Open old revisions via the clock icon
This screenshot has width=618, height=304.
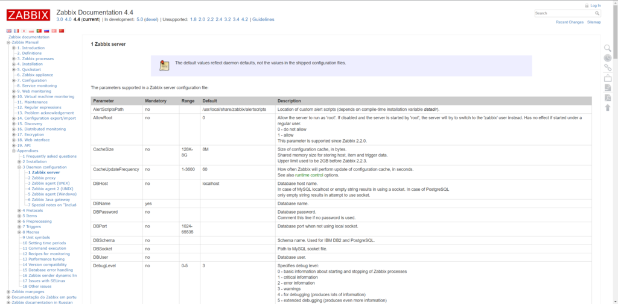pos(608,58)
